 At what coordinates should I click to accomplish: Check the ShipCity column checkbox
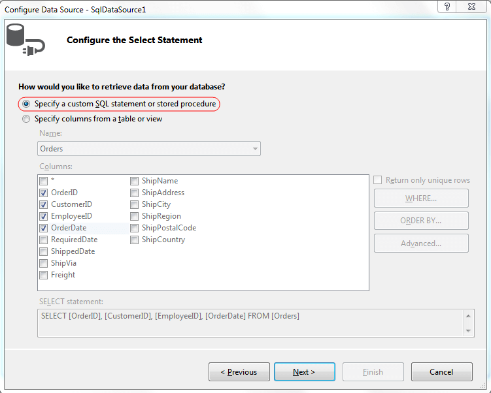coord(134,204)
